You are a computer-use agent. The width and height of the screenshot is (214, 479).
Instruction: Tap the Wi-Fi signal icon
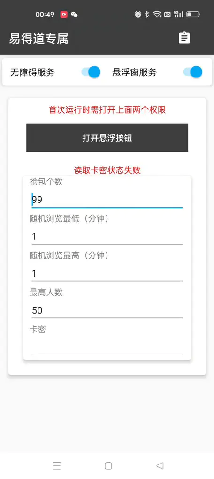[x=157, y=15]
